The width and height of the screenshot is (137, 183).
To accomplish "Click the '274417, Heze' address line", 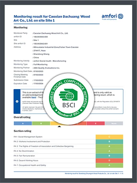I will (x=39, y=51).
